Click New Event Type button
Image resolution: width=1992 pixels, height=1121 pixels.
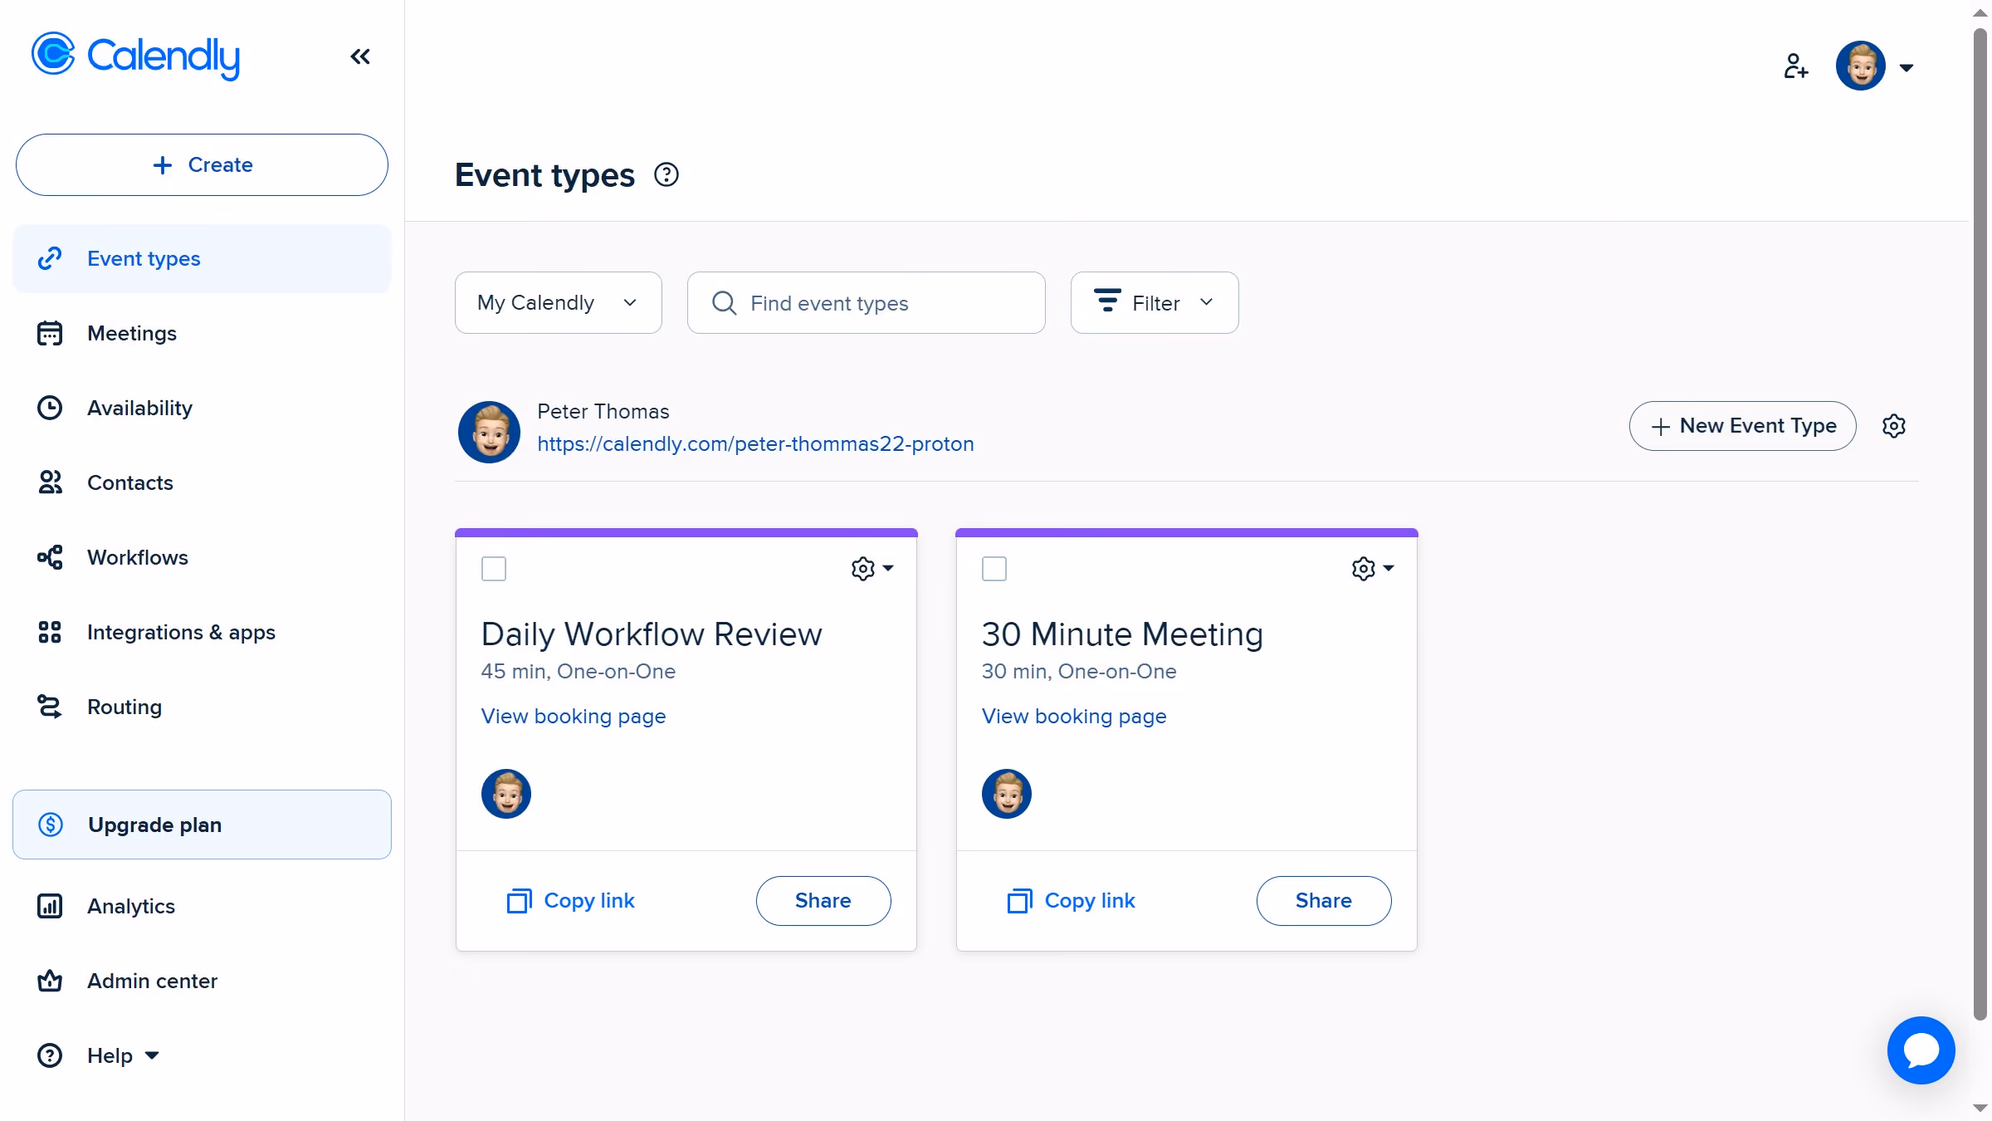coord(1742,426)
